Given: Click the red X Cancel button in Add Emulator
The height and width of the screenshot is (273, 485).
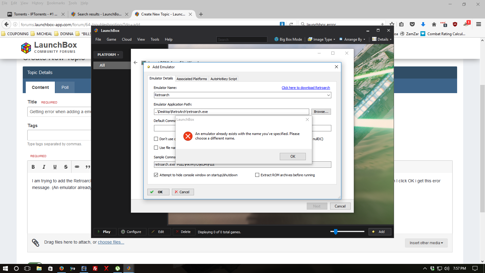Looking at the screenshot, I should pos(183,192).
